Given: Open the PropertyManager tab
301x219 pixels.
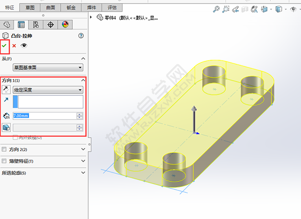Looking at the screenshot, I should 21,25.
